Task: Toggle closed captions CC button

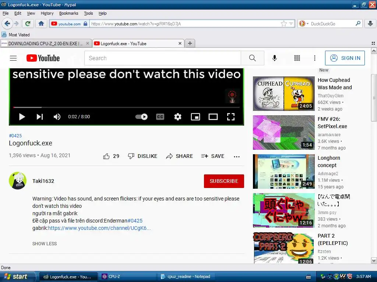Action: pyautogui.click(x=160, y=117)
